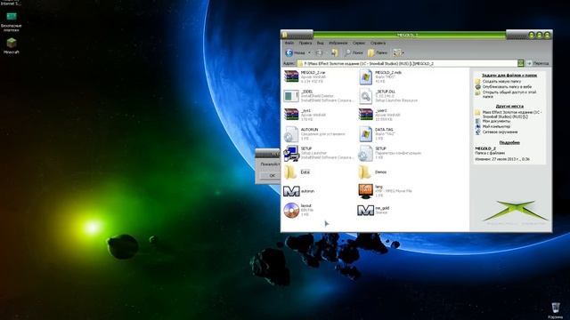Select the _ISDEL InstallShield Deleter file
Screen dimensions: 570x320
coord(318,96)
